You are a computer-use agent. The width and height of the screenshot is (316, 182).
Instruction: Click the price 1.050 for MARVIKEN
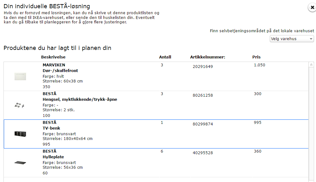(x=260, y=65)
